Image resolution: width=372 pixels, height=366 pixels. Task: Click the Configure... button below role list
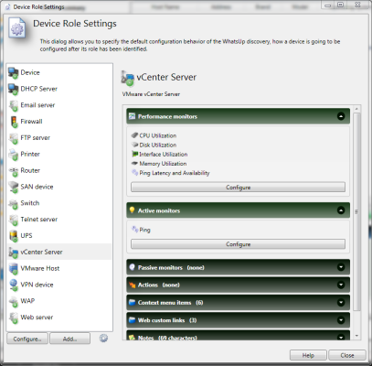(27, 339)
